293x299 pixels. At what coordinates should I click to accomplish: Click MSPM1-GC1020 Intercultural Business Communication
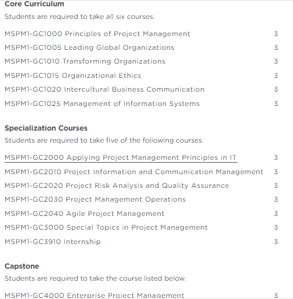point(105,89)
